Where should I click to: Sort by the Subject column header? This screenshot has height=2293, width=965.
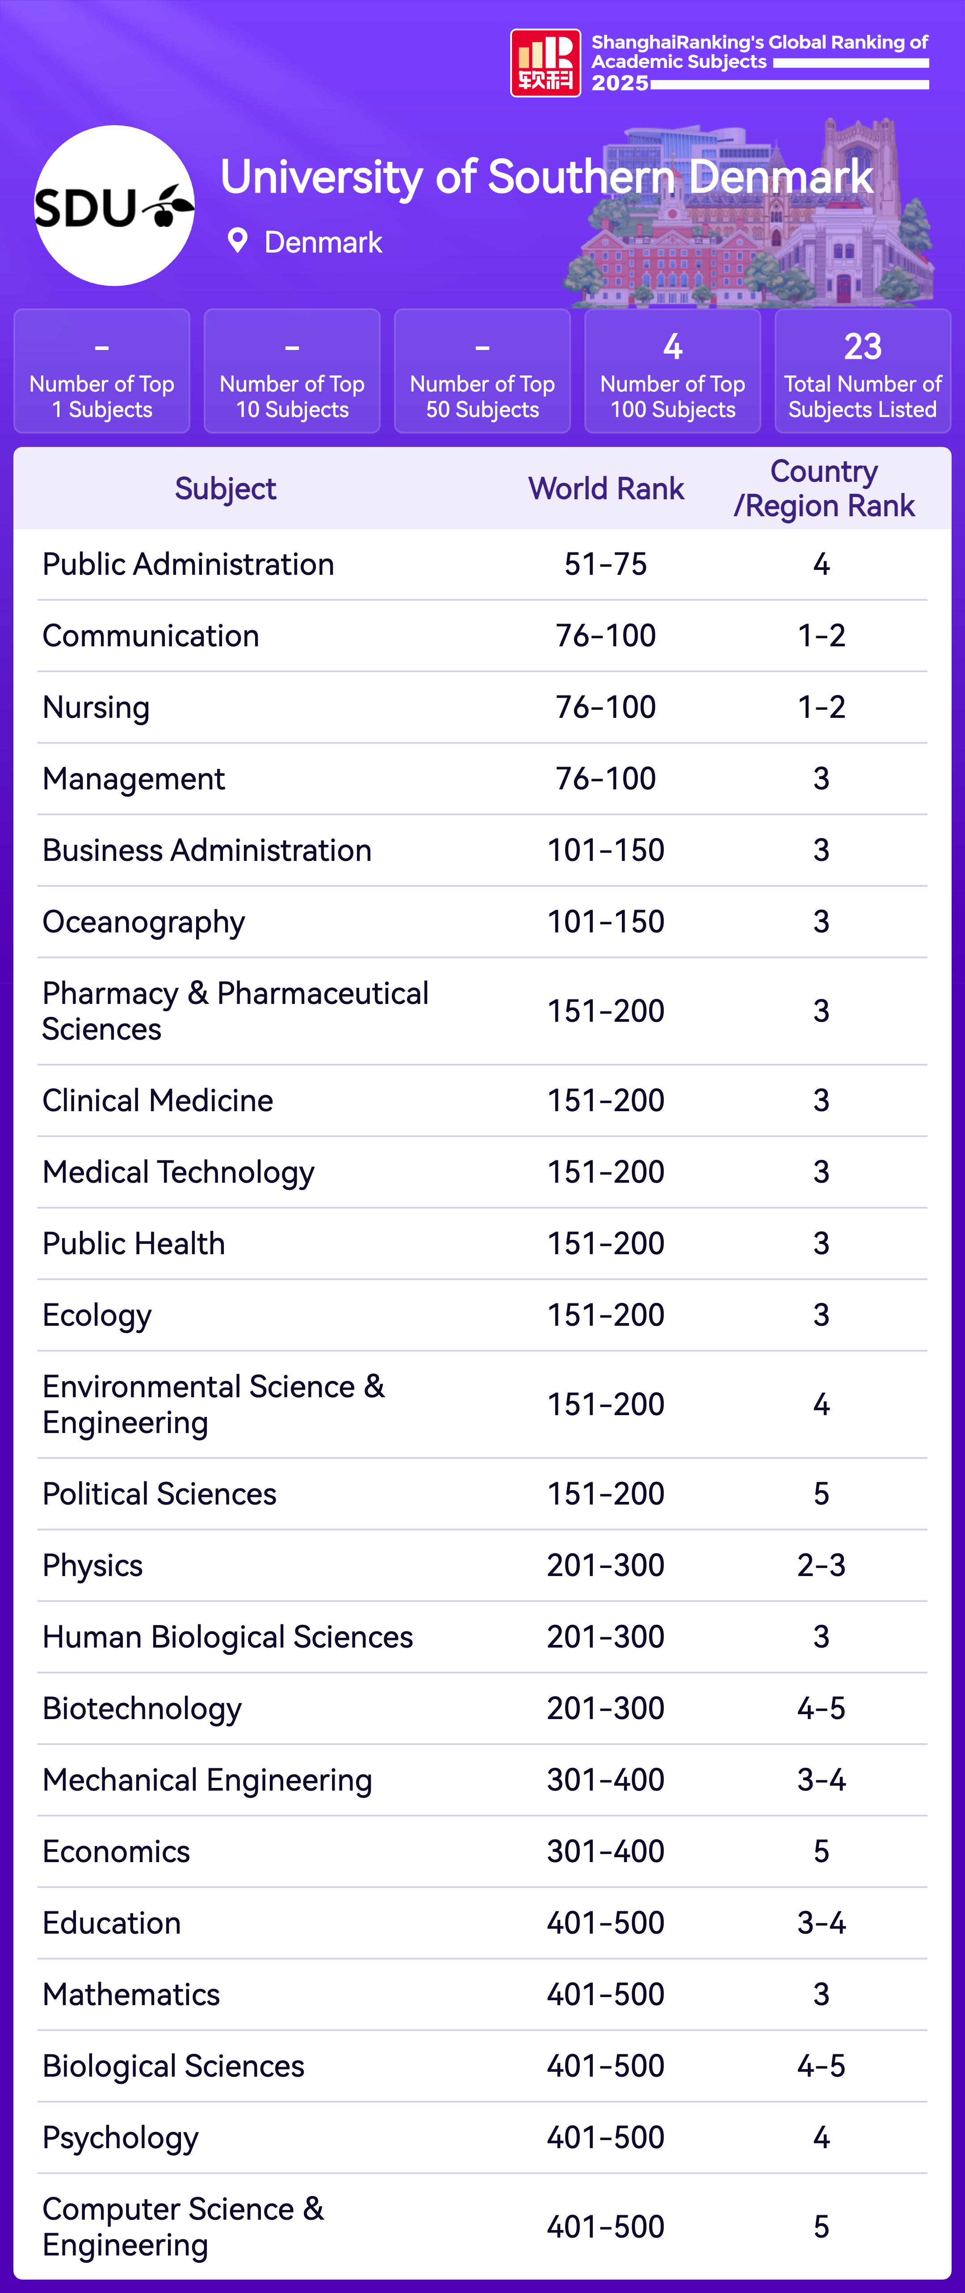[x=225, y=489]
